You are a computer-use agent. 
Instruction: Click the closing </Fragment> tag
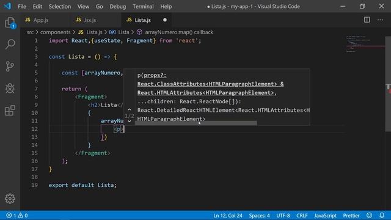click(x=92, y=153)
